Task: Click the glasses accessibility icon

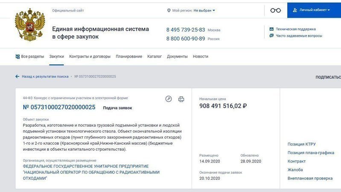Action: point(276,10)
